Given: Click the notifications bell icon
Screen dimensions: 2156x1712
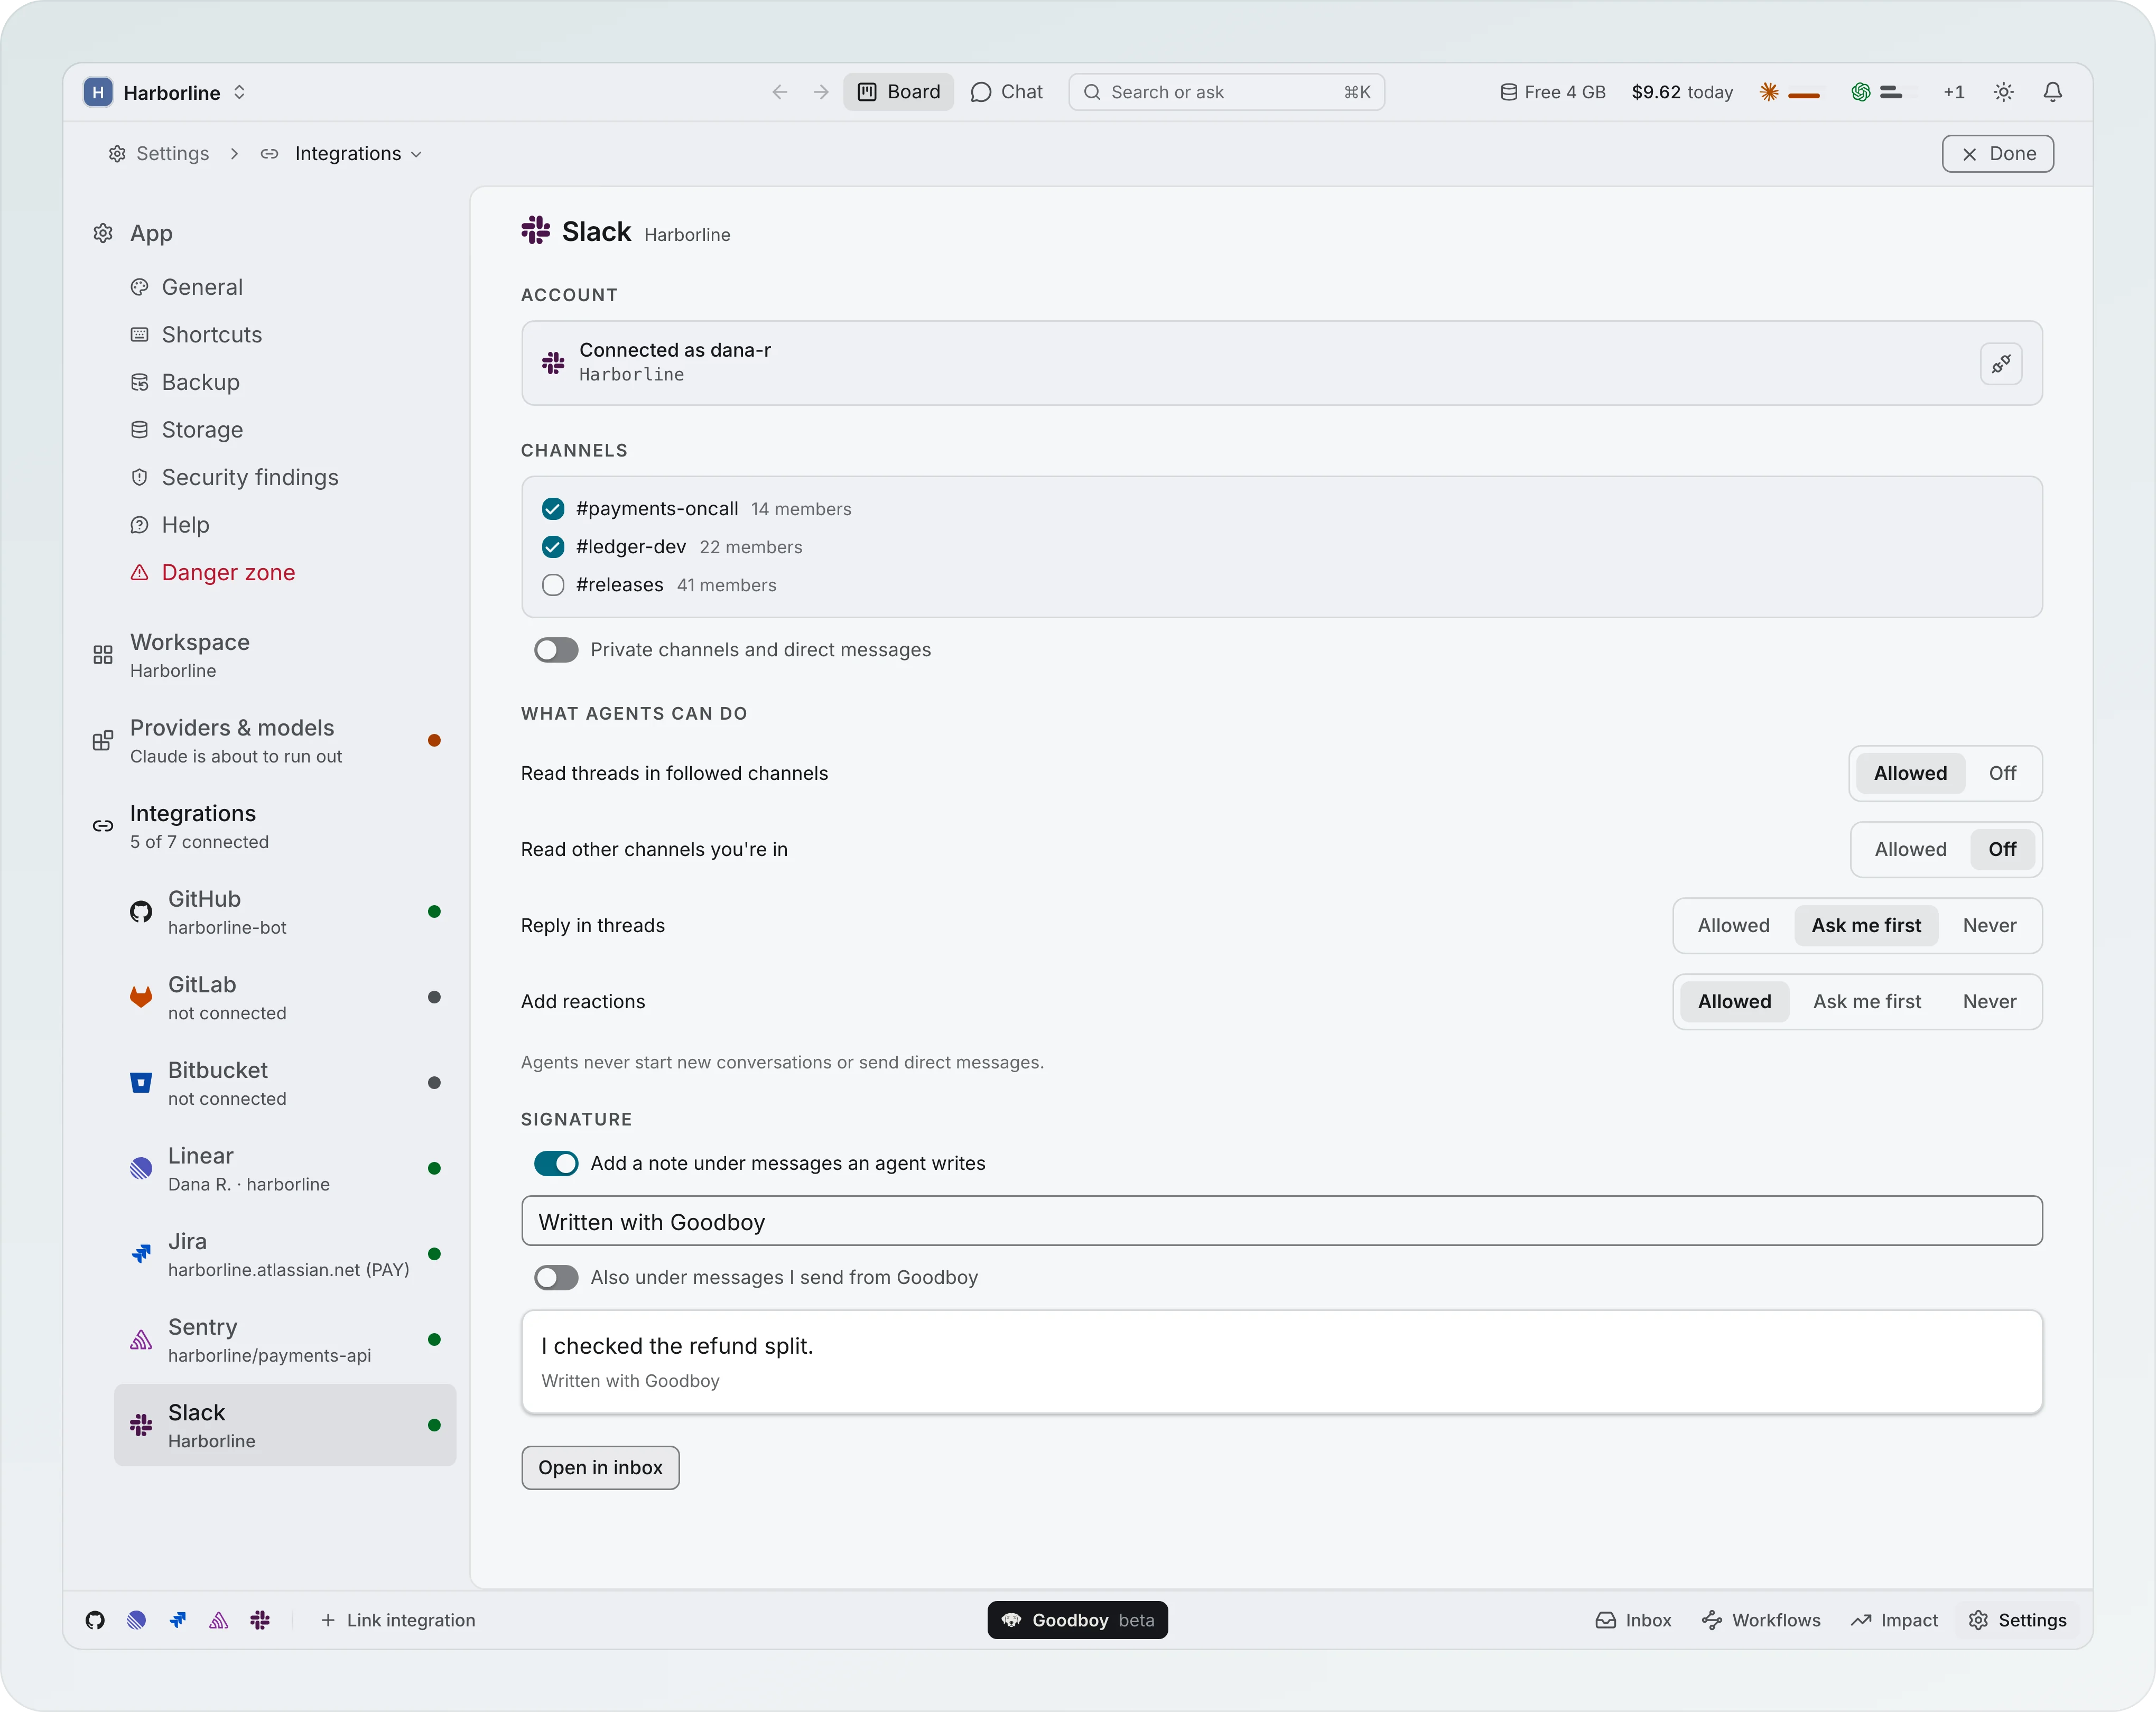Looking at the screenshot, I should coord(2052,92).
